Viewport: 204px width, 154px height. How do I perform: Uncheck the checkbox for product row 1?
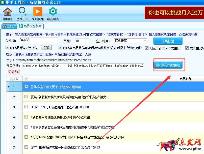[x=26, y=87]
